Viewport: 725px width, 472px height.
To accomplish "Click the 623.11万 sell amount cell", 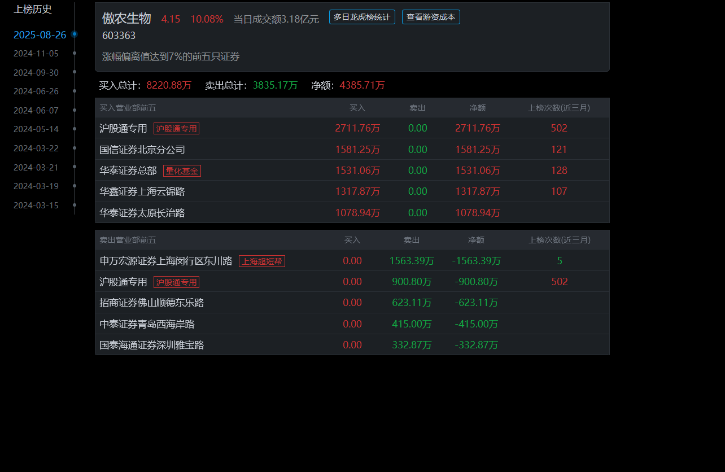I will click(412, 303).
